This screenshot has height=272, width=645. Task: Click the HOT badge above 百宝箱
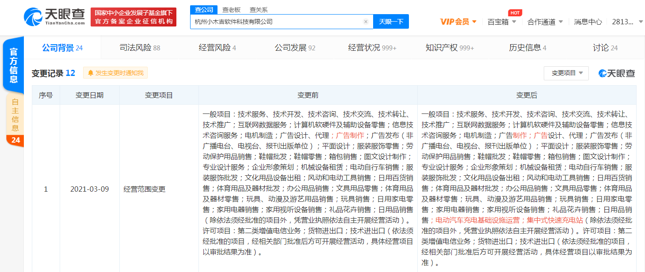tap(514, 12)
